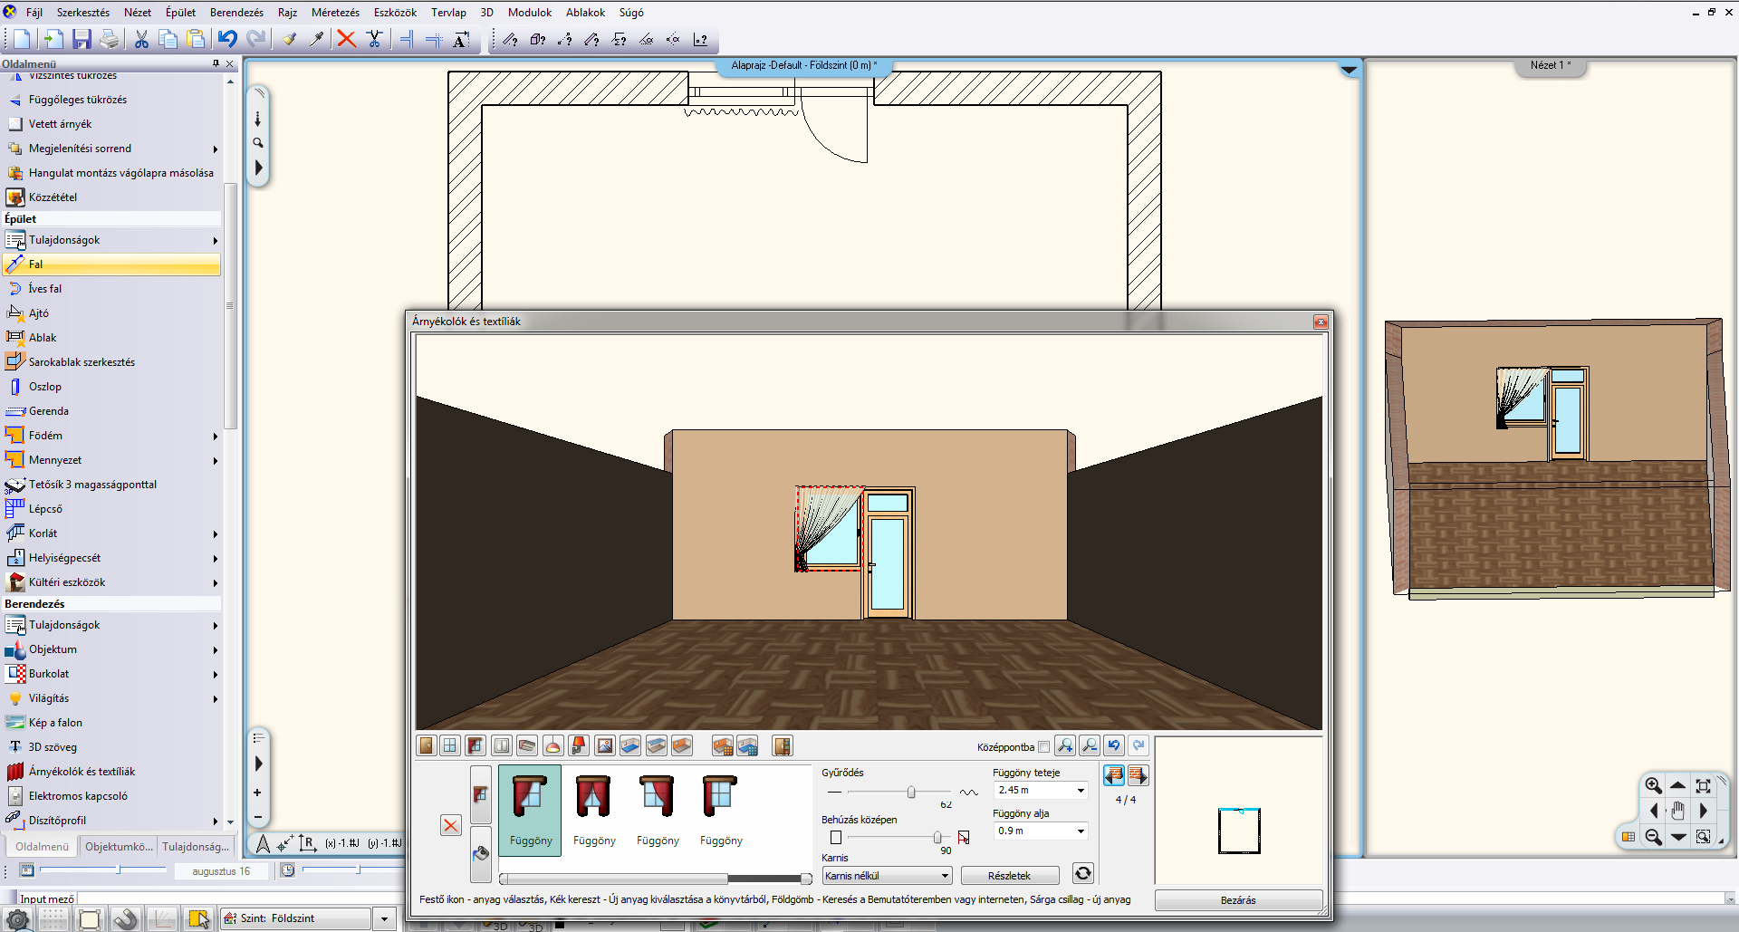
Task: Click the paint bucket material icon
Action: pyautogui.click(x=481, y=853)
